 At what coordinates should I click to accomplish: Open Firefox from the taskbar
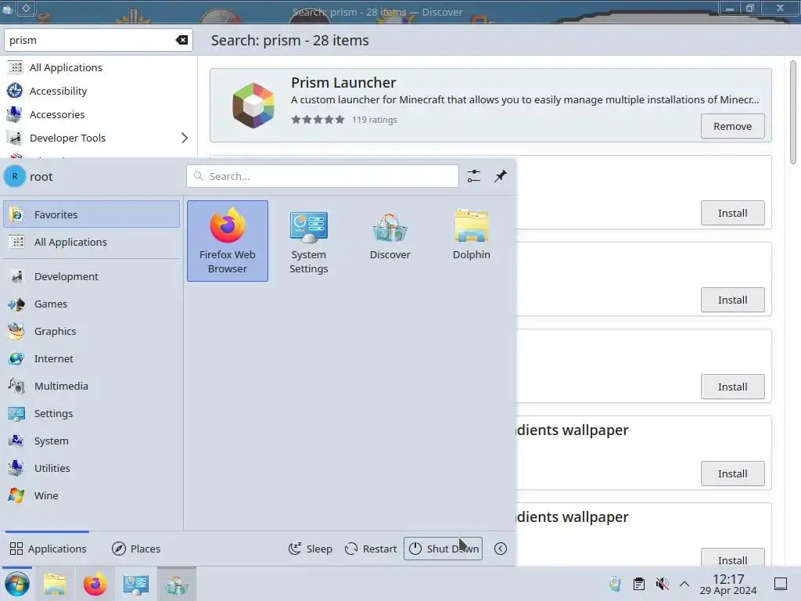(x=95, y=584)
